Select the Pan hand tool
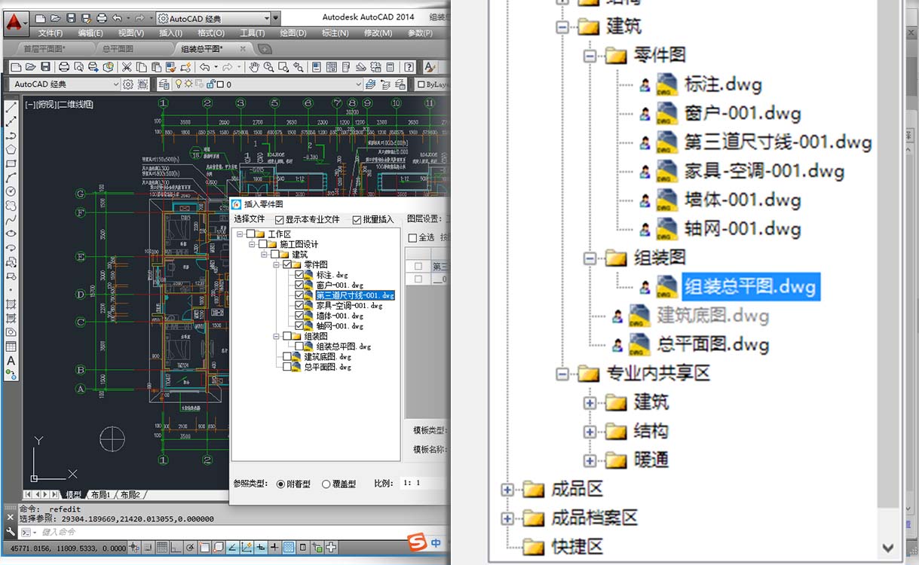The width and height of the screenshot is (919, 565). (x=254, y=67)
